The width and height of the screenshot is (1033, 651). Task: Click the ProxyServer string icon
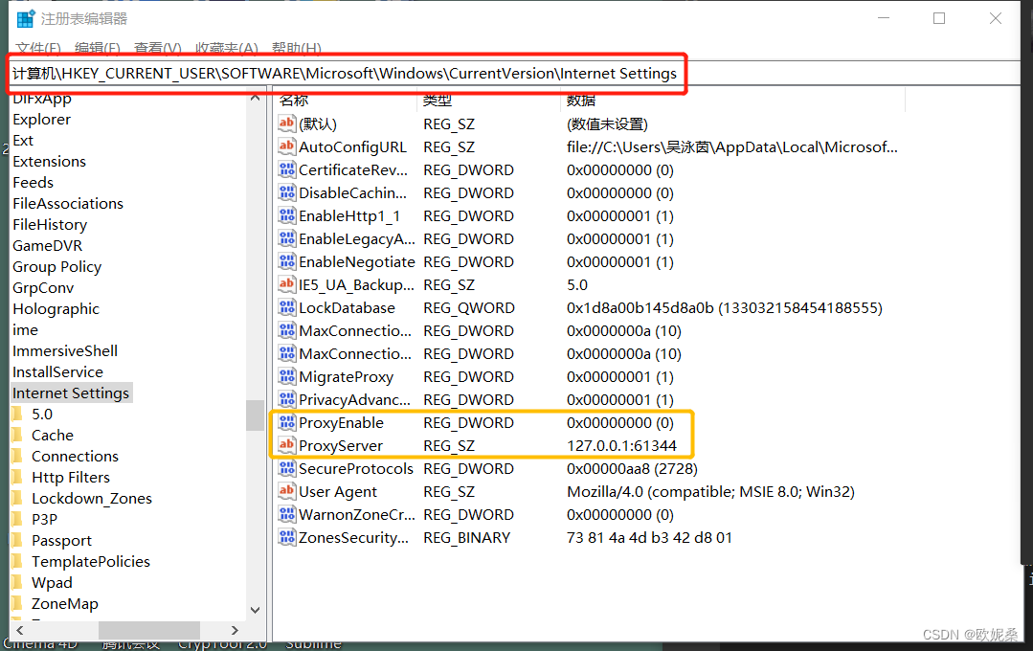(x=286, y=445)
